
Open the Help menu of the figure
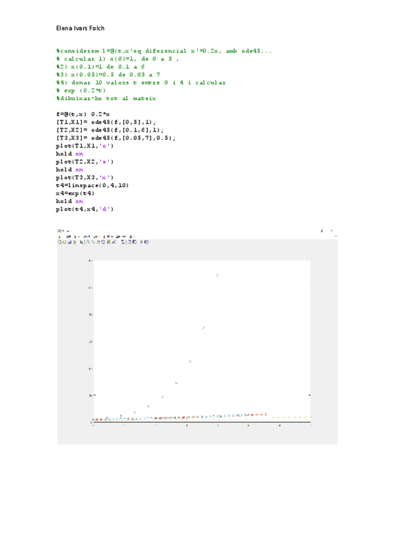pyautogui.click(x=132, y=236)
